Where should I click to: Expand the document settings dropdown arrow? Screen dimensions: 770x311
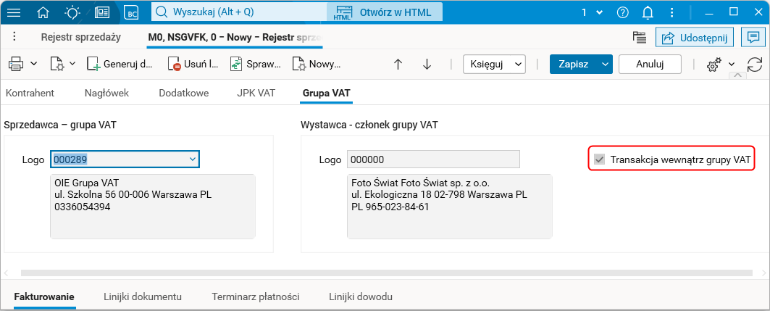(x=72, y=64)
